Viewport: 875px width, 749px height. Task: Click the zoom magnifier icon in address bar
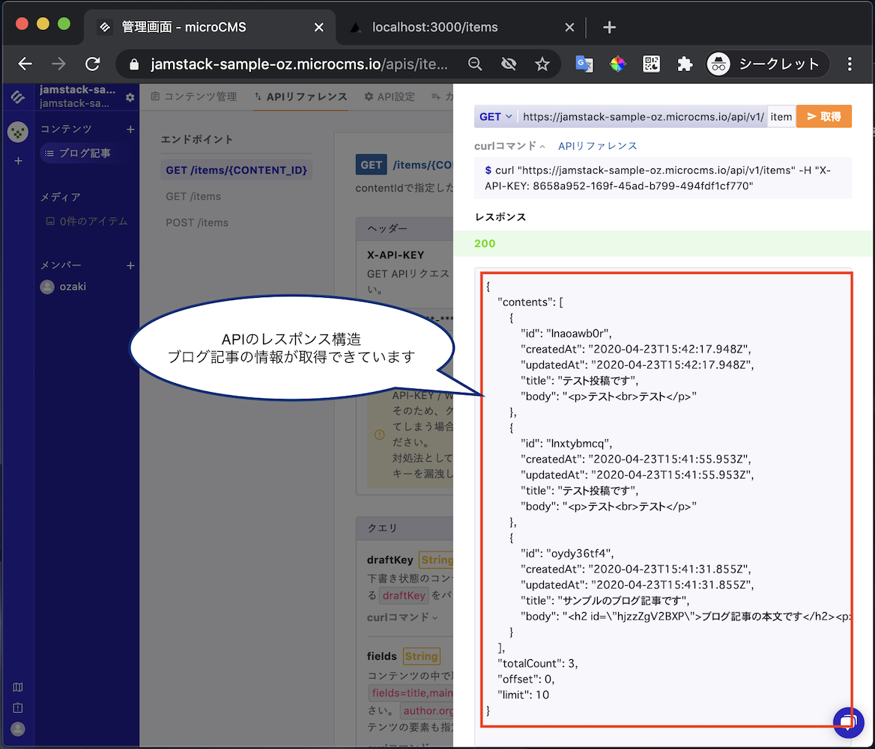475,64
